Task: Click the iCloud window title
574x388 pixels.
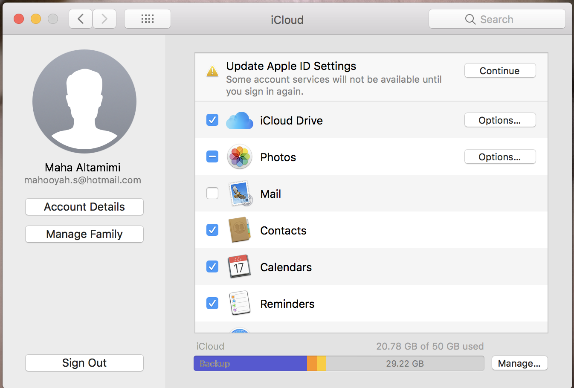Action: click(287, 20)
